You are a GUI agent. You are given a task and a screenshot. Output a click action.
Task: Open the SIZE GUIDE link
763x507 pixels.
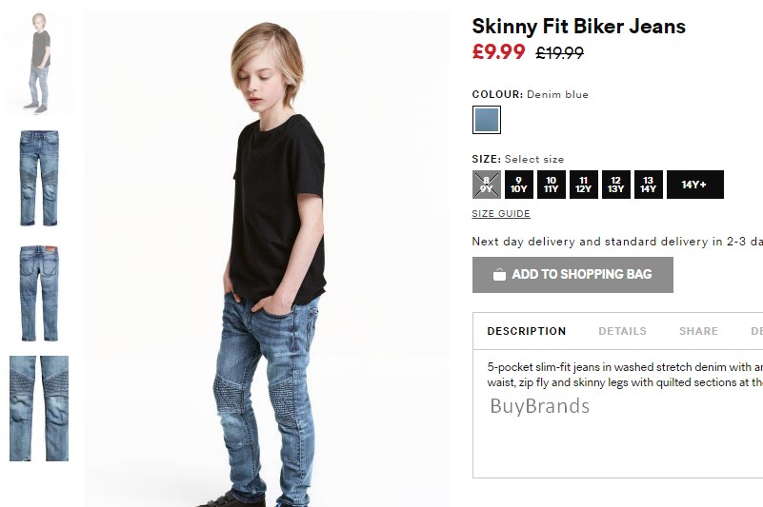point(501,213)
